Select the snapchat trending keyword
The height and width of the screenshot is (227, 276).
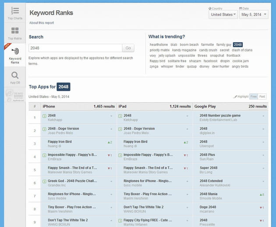pyautogui.click(x=217, y=56)
